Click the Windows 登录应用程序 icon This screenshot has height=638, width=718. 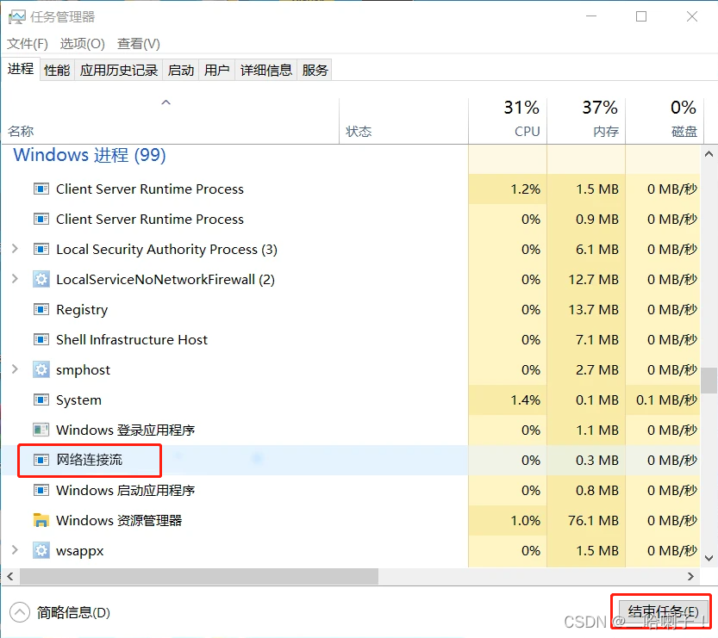41,430
